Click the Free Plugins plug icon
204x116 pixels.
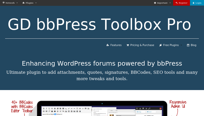tap(161, 45)
